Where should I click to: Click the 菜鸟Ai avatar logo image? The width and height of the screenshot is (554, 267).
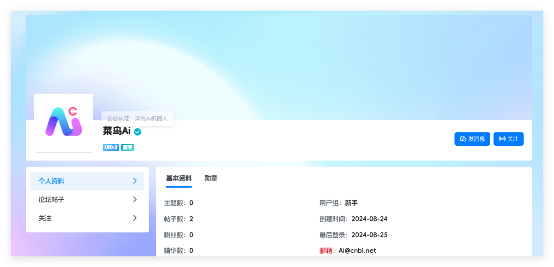(64, 123)
